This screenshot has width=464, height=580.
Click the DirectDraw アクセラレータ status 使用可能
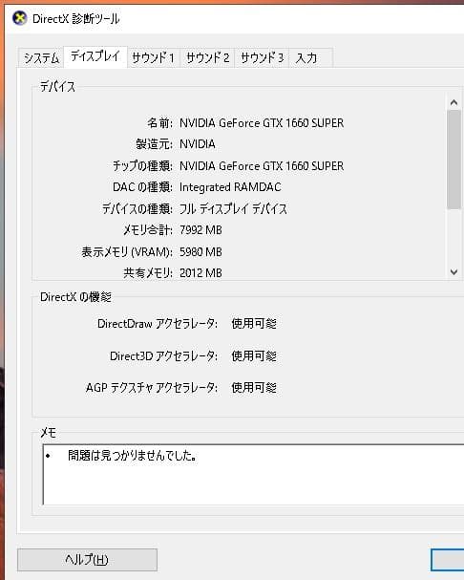(x=254, y=324)
